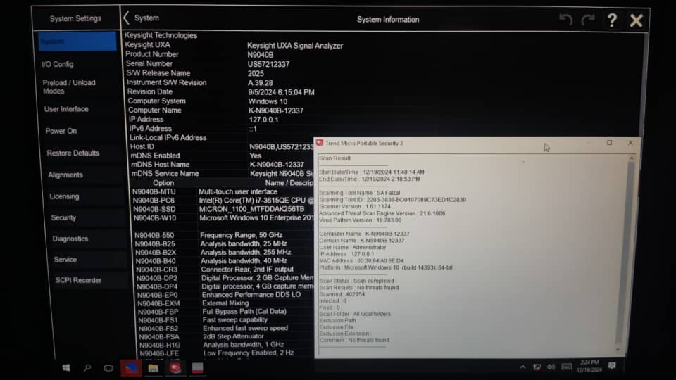Image resolution: width=676 pixels, height=380 pixels.
Task: Click the Scanning Tool ID line
Action: [393, 199]
